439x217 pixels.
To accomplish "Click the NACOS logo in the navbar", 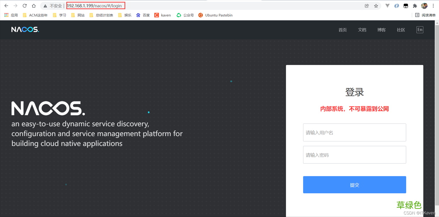I will (x=24, y=29).
